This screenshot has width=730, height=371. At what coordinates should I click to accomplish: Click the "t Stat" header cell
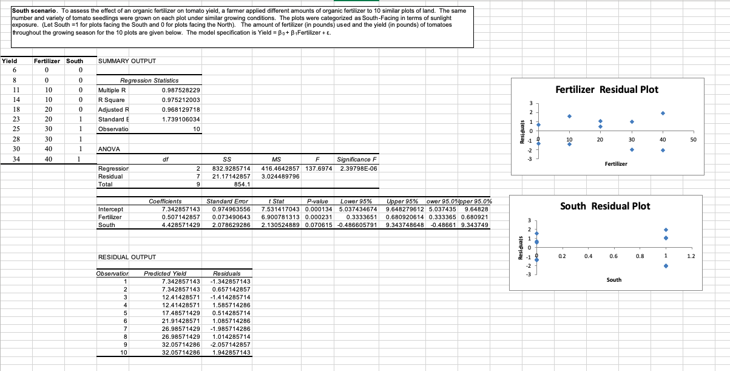(x=277, y=202)
